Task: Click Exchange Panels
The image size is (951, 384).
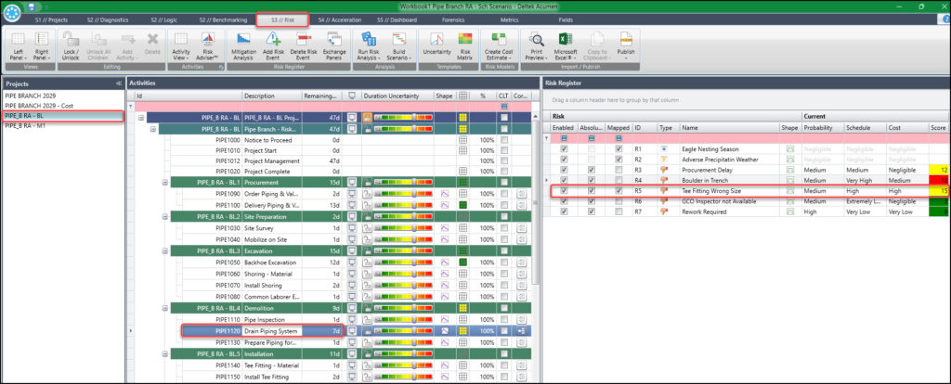Action: (x=334, y=45)
